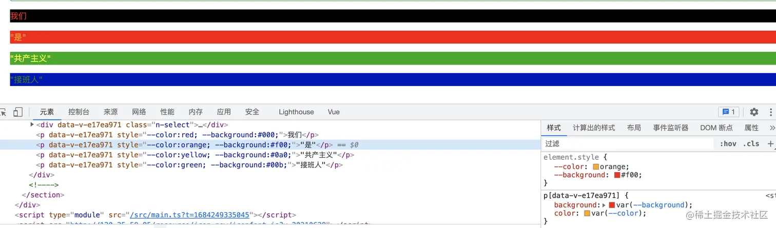Select the closing </section> tag
776x228 pixels.
[43, 195]
